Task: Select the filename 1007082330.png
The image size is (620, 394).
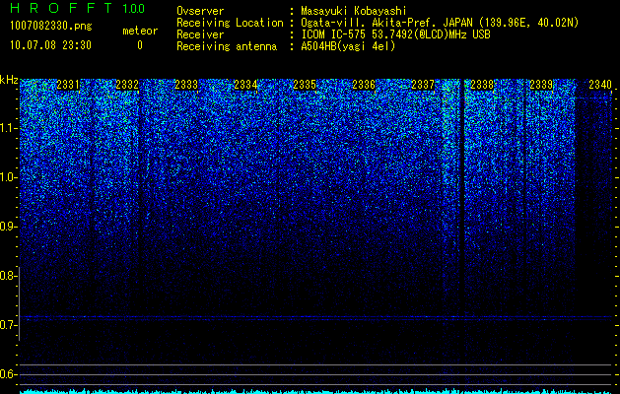Action: point(51,27)
